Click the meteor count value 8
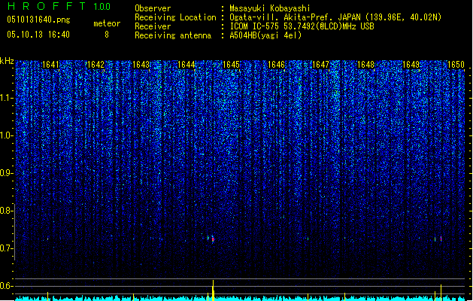The height and width of the screenshot is (301, 473). [107, 35]
